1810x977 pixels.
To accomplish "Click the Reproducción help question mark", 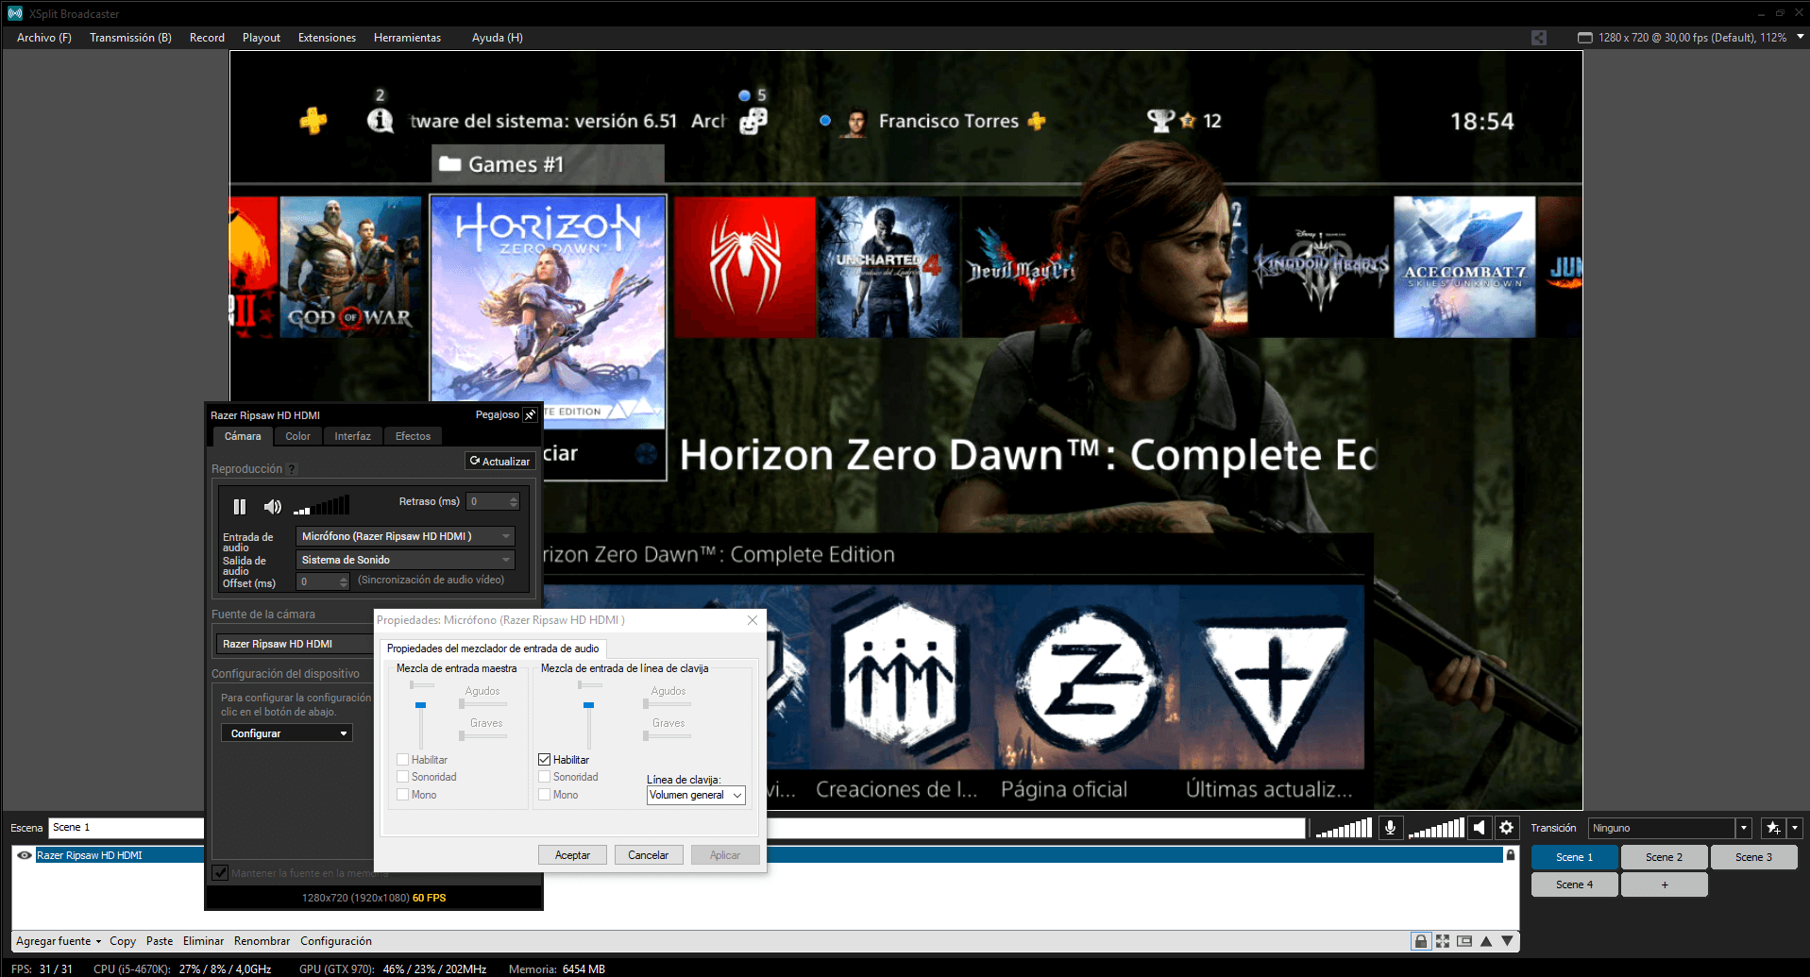I will point(291,469).
